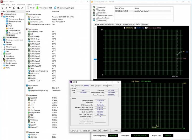Toggle Memory Clock (MHz) graph checkbox

pyautogui.click(x=146, y=28)
